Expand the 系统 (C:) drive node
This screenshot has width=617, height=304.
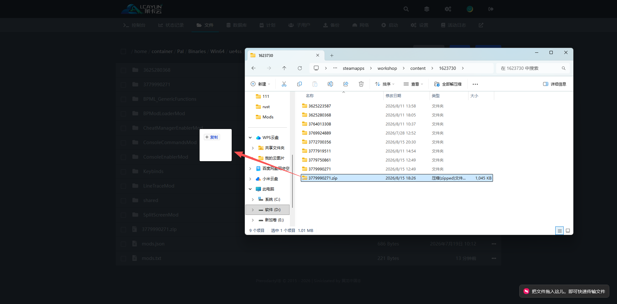tap(253, 199)
